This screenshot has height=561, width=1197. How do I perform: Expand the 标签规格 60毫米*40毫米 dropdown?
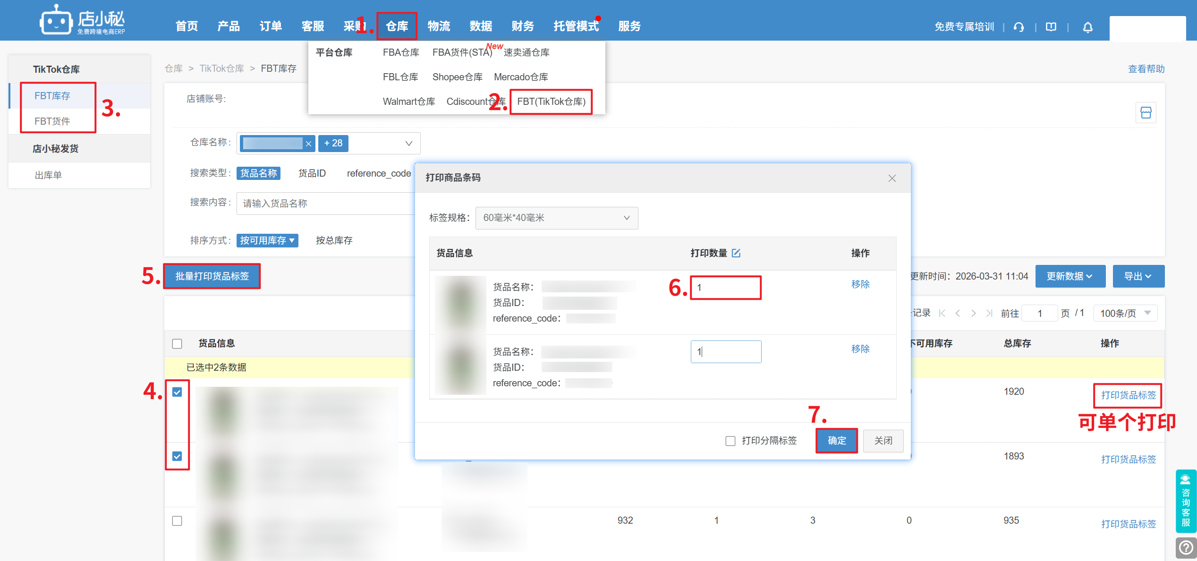pyautogui.click(x=556, y=218)
